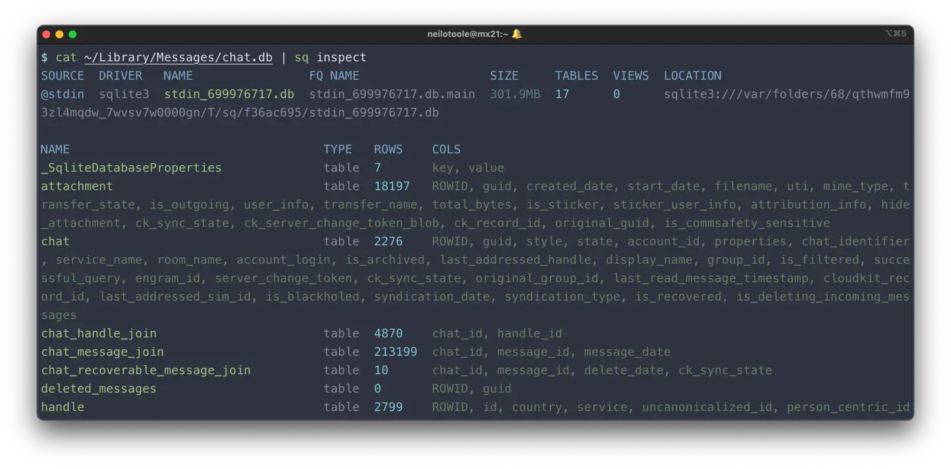951x469 pixels.
Task: Click the chat.db file path in command
Action: pyautogui.click(x=178, y=57)
